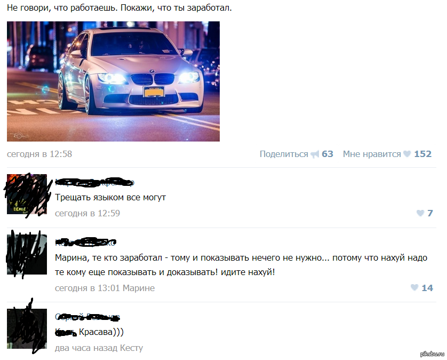The height and width of the screenshot is (360, 447).
Task: Click the heart icon beside 152 likes
Action: point(407,154)
